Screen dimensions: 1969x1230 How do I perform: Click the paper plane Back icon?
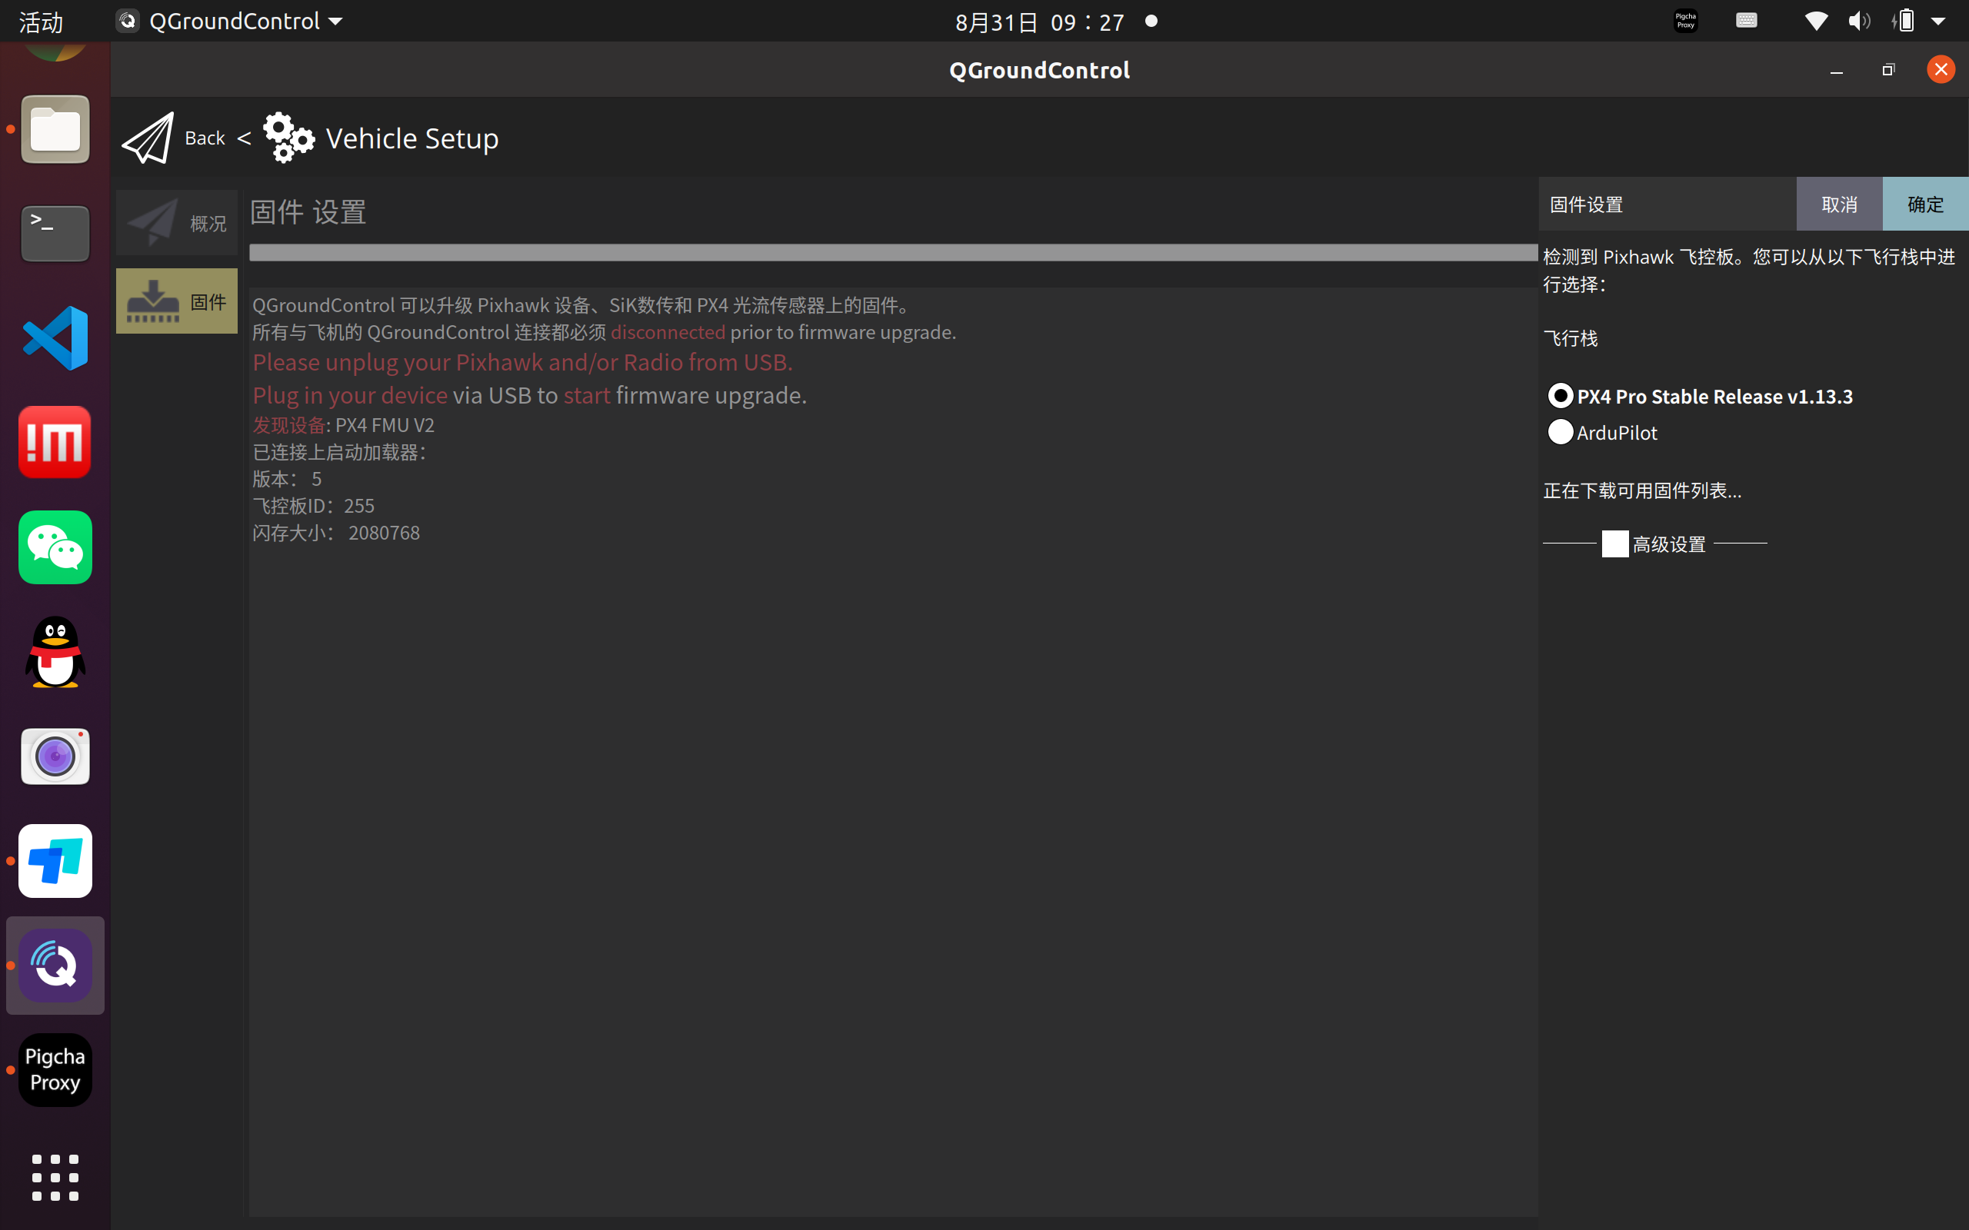pos(148,138)
